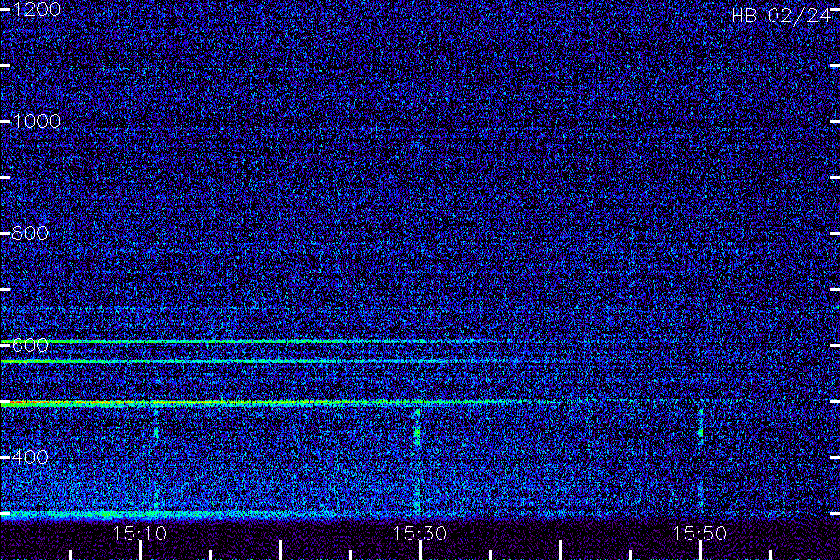Click the 1200 frequency axis label
Viewport: 840px width, 560px height.
(36, 9)
